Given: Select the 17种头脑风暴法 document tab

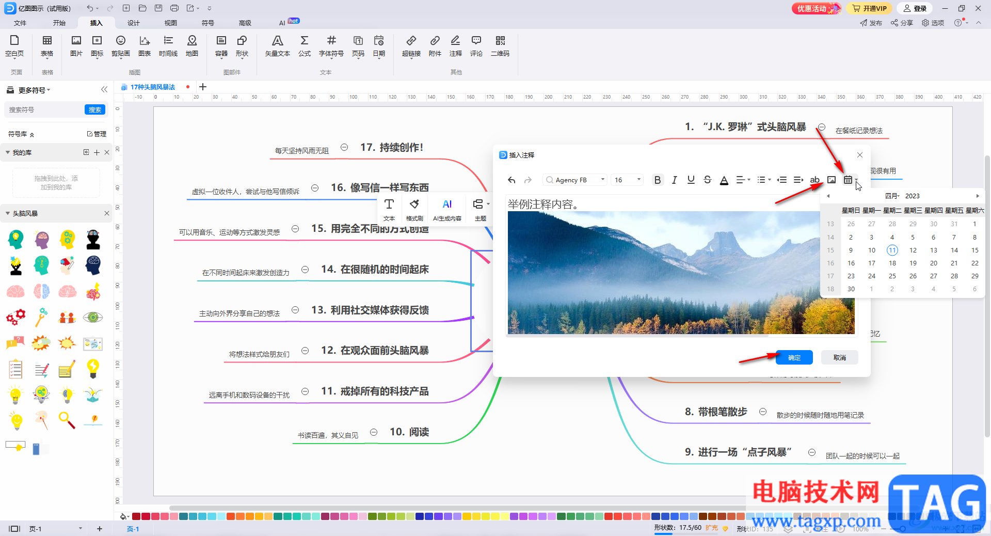Looking at the screenshot, I should (152, 87).
